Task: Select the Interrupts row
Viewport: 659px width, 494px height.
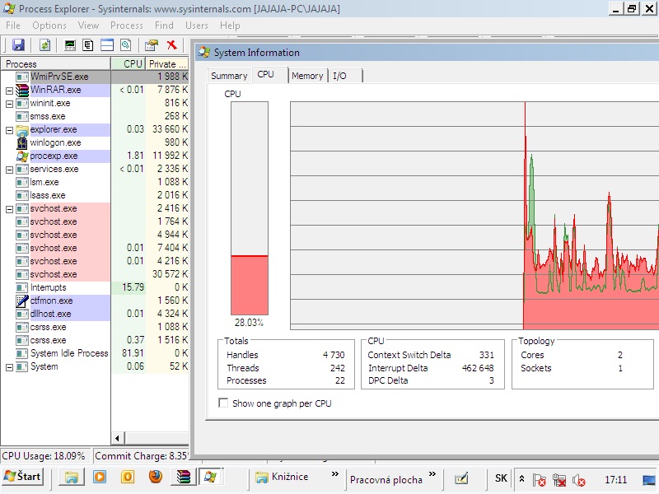Action: (x=95, y=287)
